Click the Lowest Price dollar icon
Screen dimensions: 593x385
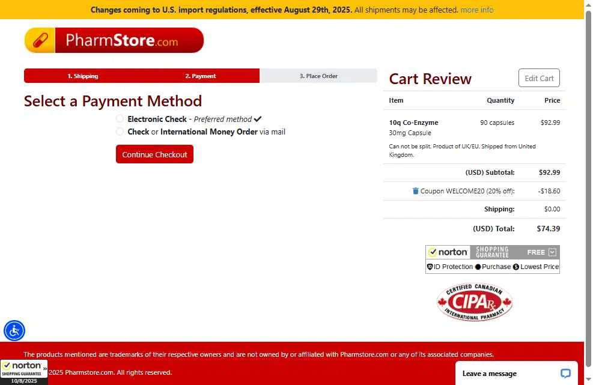[516, 267]
